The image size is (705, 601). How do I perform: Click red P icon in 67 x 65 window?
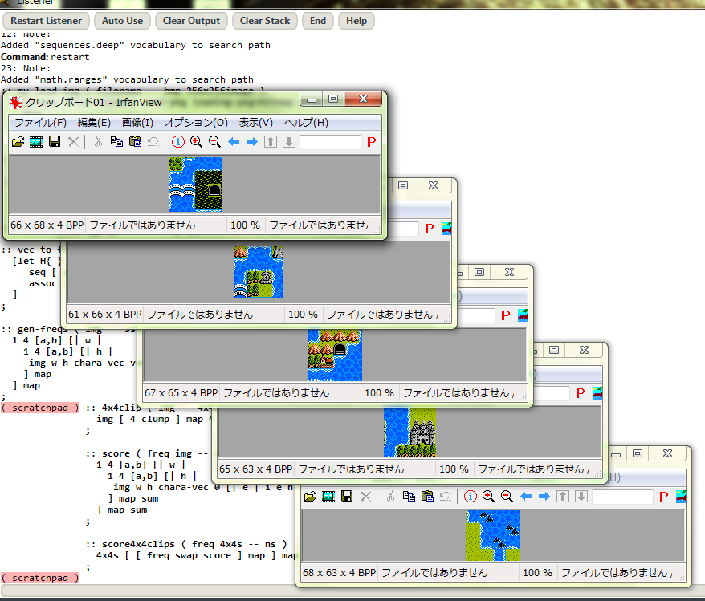[505, 315]
